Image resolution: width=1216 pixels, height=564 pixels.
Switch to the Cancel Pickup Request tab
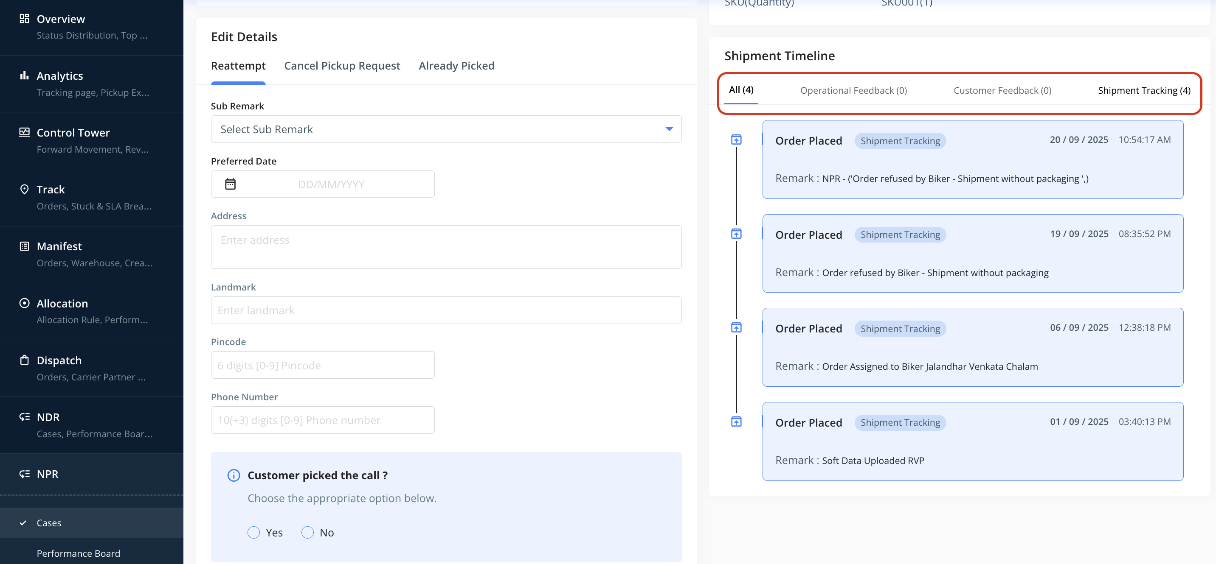tap(342, 66)
